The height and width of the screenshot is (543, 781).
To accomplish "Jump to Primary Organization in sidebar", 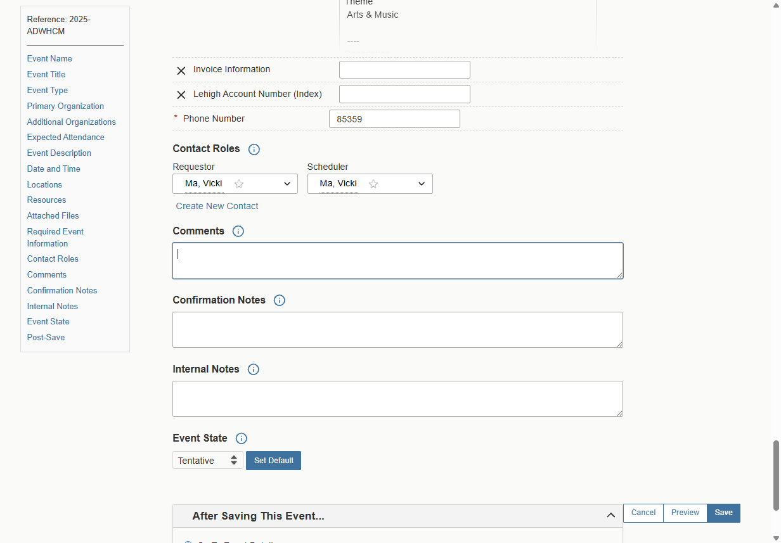I will pyautogui.click(x=65, y=106).
